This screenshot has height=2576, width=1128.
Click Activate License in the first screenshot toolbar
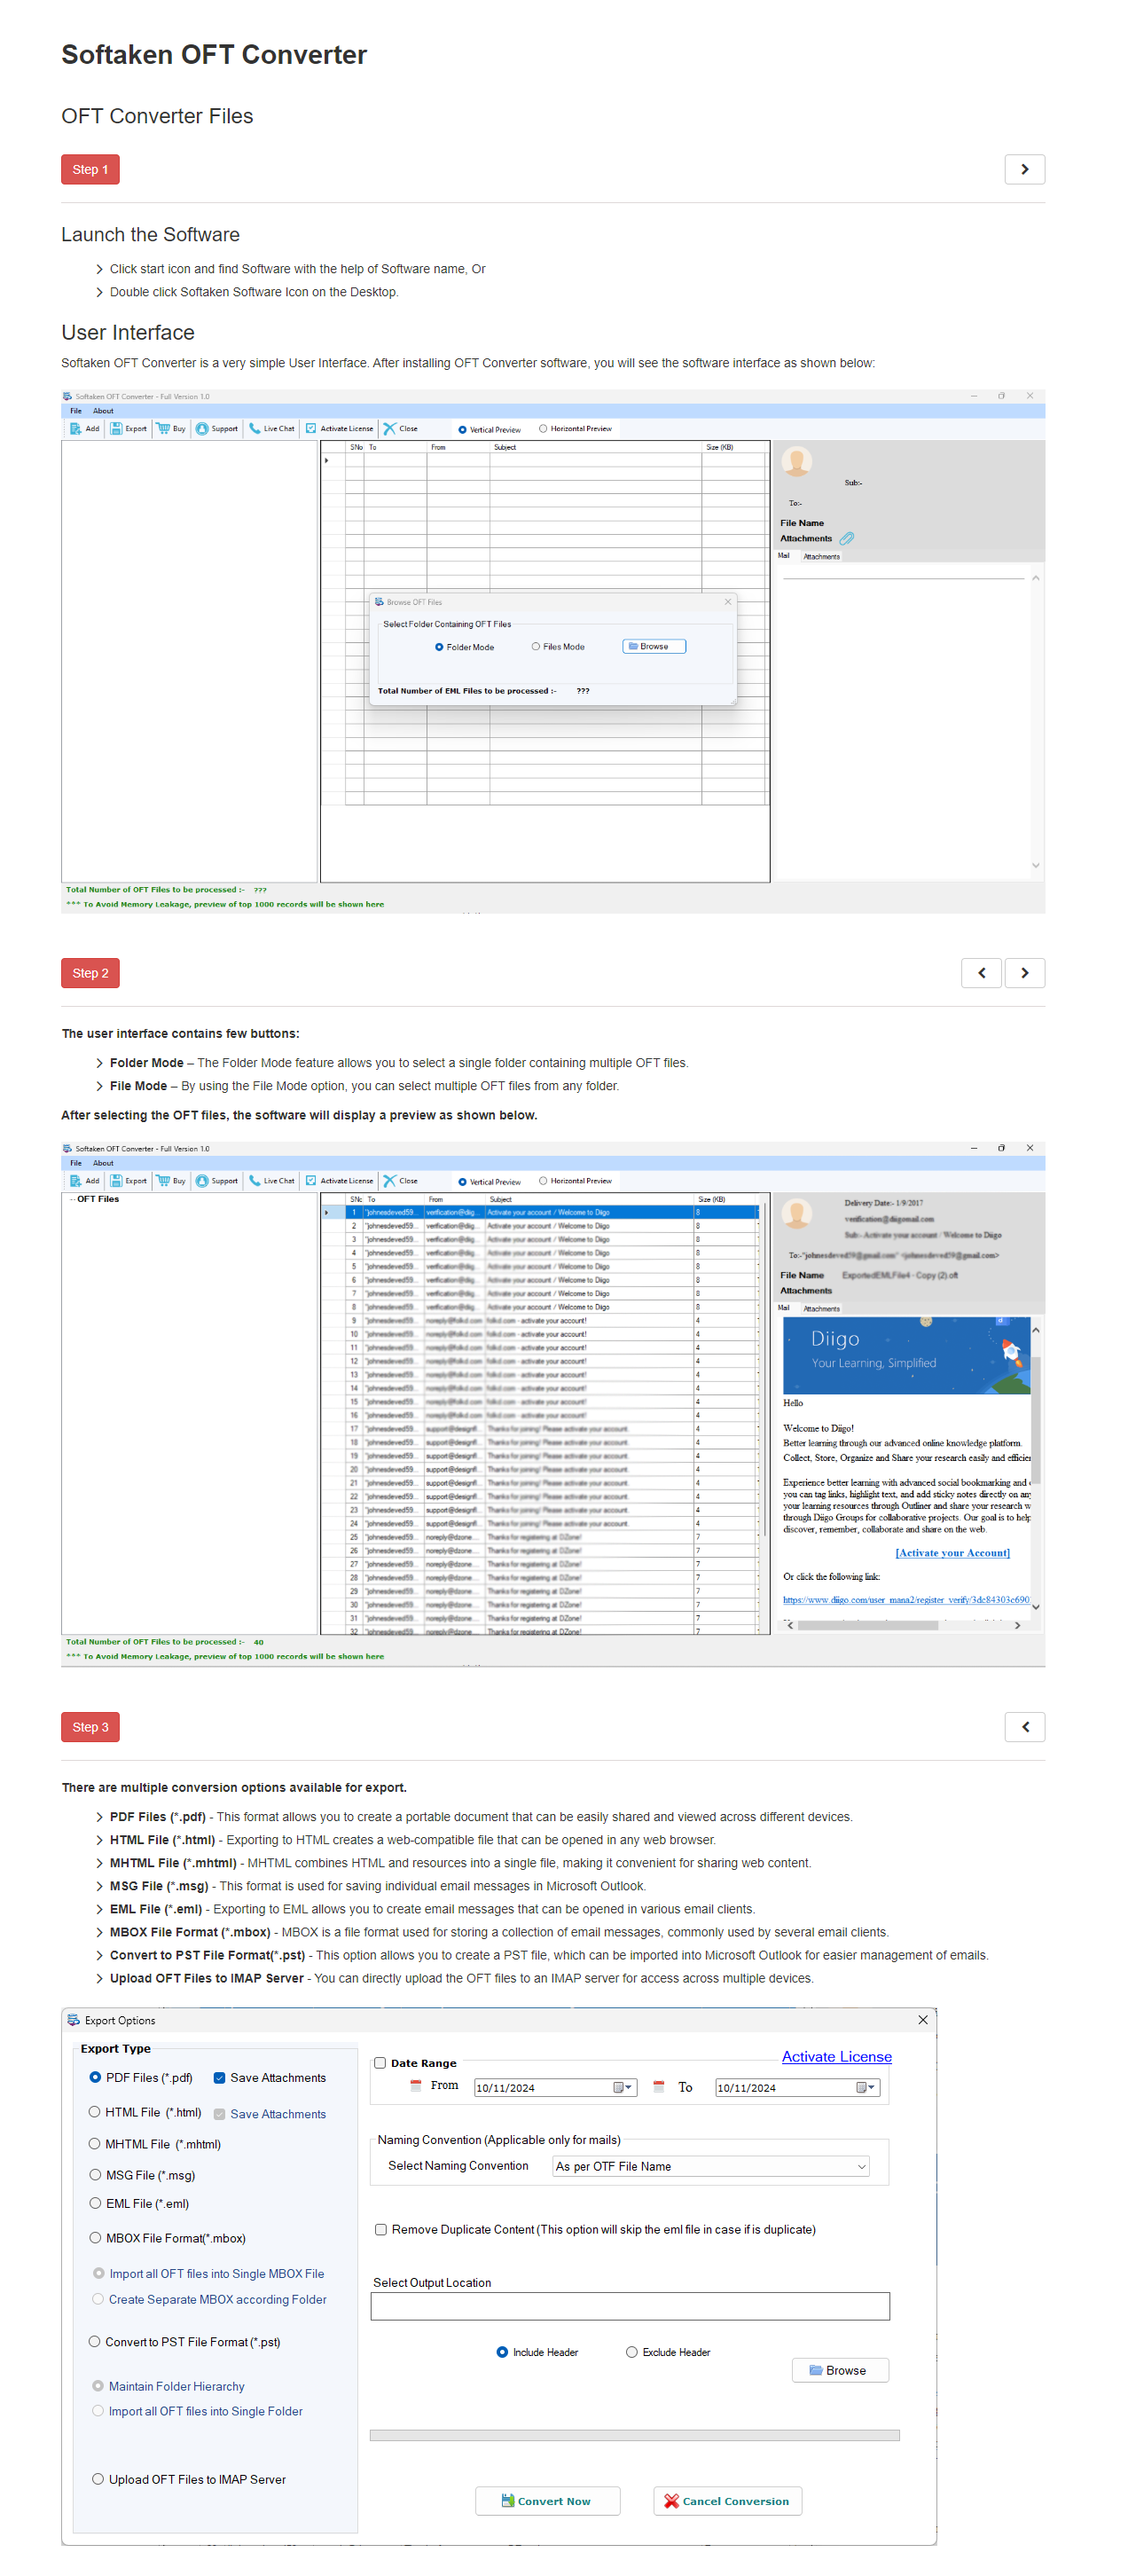[339, 428]
